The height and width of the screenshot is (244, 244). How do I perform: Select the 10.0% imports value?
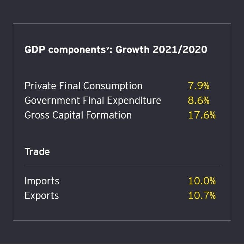point(202,181)
